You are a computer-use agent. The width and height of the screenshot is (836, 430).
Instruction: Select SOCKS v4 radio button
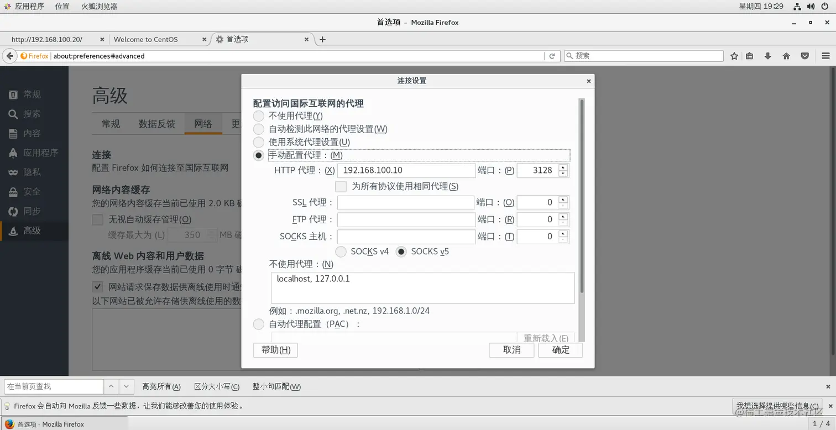341,251
